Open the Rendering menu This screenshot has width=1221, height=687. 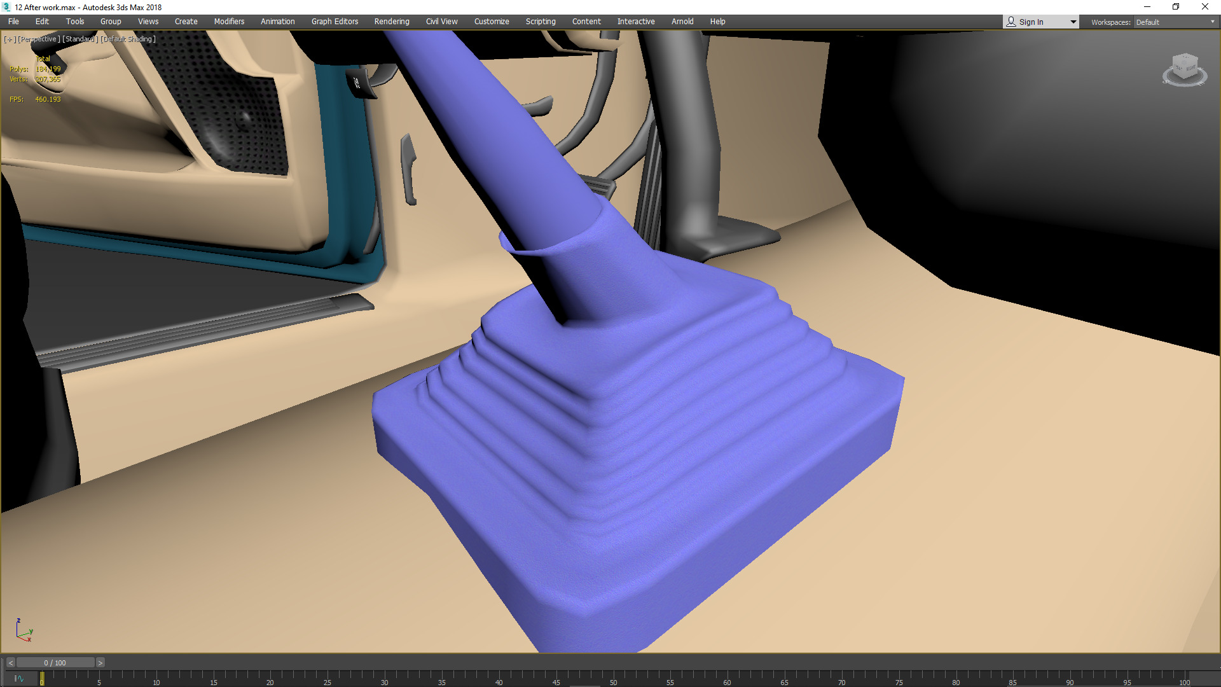pyautogui.click(x=391, y=22)
